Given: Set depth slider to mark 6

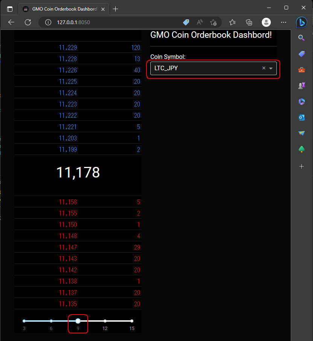Looking at the screenshot, I should tap(51, 321).
